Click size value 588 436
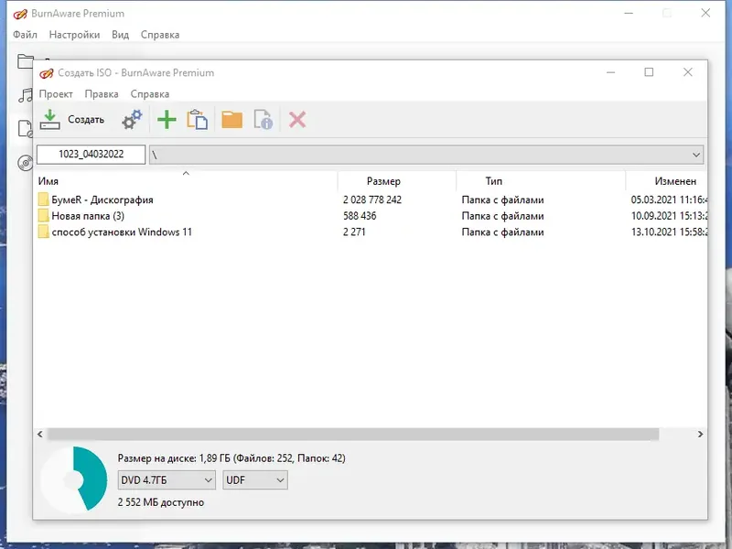Viewport: 732px width, 549px height. click(360, 216)
